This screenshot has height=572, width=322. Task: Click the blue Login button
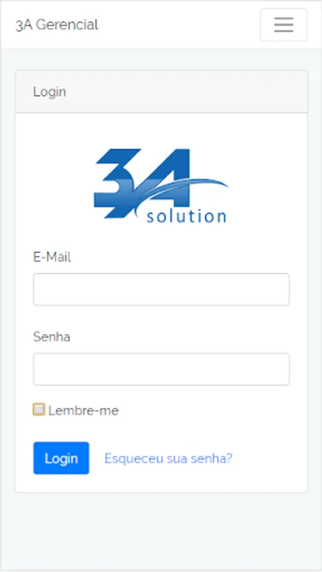pos(61,458)
